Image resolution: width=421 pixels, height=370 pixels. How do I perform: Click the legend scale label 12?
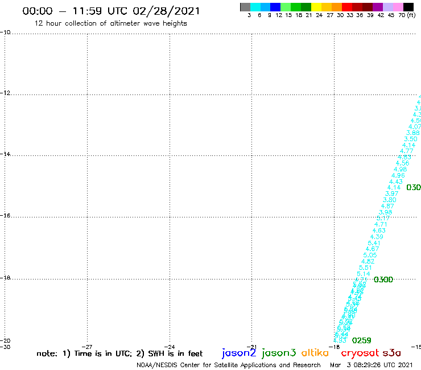pos(279,15)
